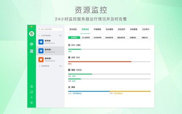Viewport: 182px width, 114px height.
Task: Show the 磁盘使用率 sub-tab
Action: tap(121, 38)
